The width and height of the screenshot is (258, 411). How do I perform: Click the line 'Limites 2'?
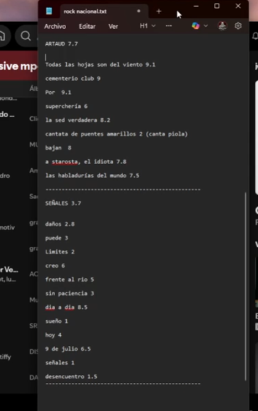pyautogui.click(x=60, y=252)
